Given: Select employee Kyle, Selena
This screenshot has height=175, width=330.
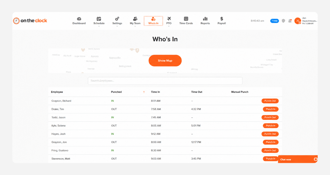Looking at the screenshot, I should click(58, 126).
